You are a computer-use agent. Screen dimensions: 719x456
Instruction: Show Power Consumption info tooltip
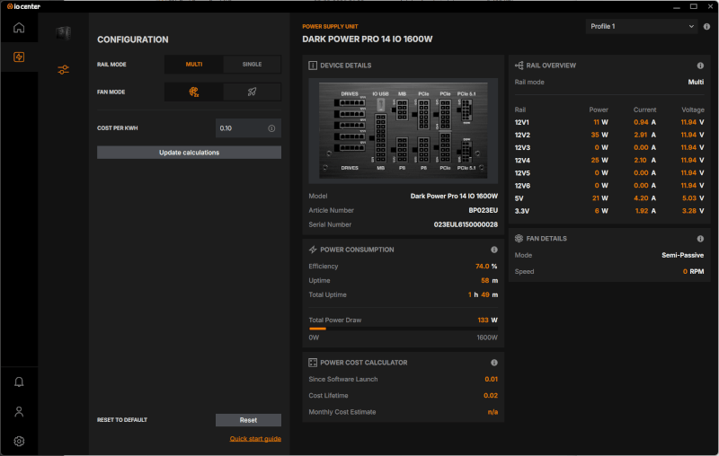pos(493,250)
